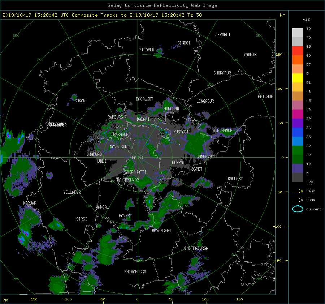Viewport: 325px width, 304px height.
Task: Click the GADAG radar center label
Action: click(137, 158)
